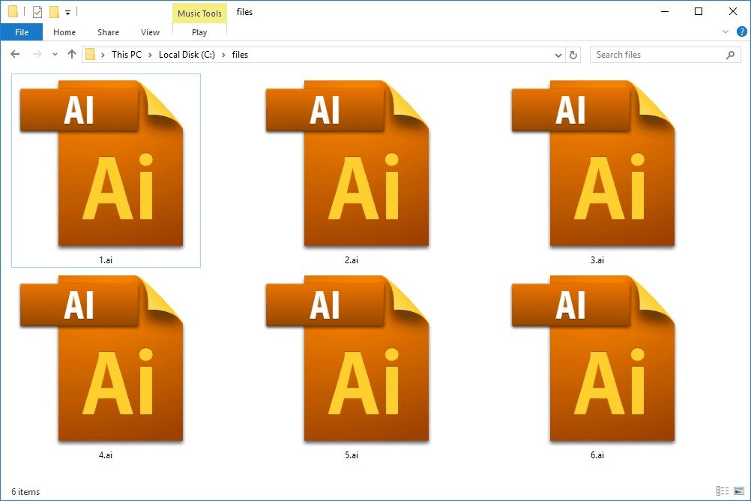
Task: Click the files breadcrumb in address bar
Action: (x=240, y=54)
